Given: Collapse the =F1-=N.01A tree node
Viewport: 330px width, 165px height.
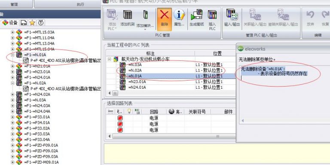Looking at the screenshot, I should pos(12,55).
